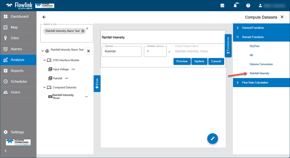Collapse the Computed Datasets tree node

point(45,87)
